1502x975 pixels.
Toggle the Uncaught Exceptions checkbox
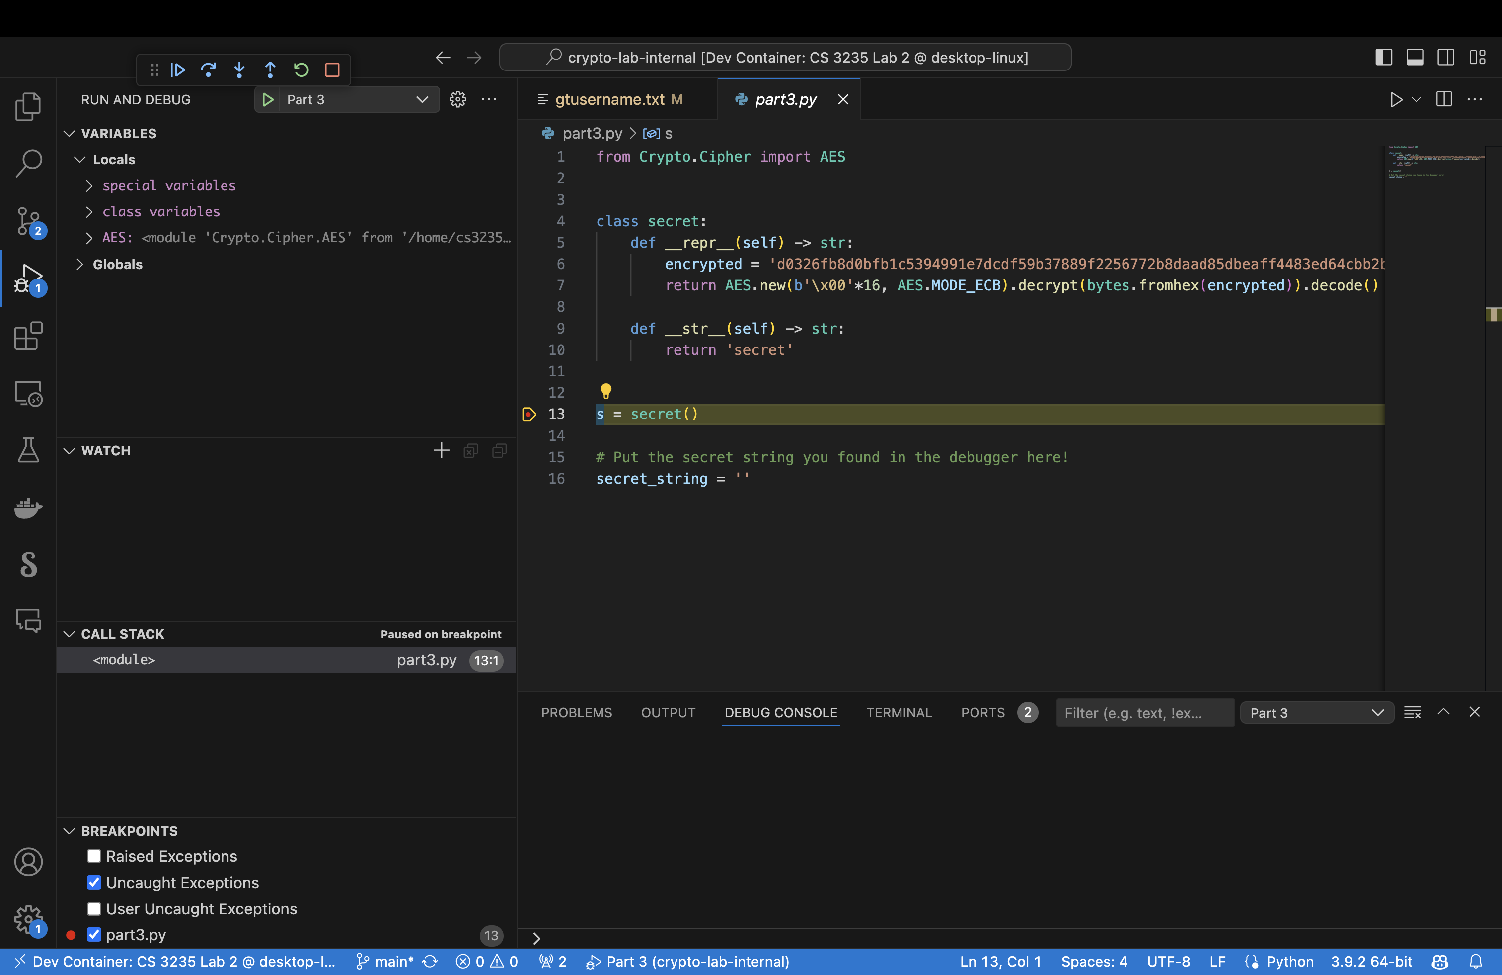click(x=93, y=882)
